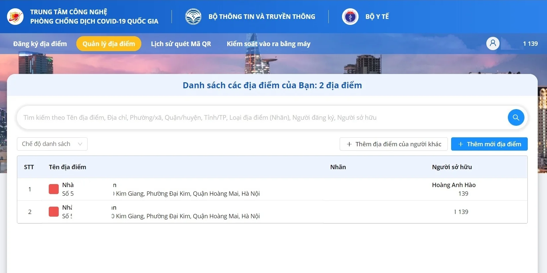Image resolution: width=547 pixels, height=273 pixels.
Task: Click the COVID-19 technology center logo
Action: coord(15,17)
